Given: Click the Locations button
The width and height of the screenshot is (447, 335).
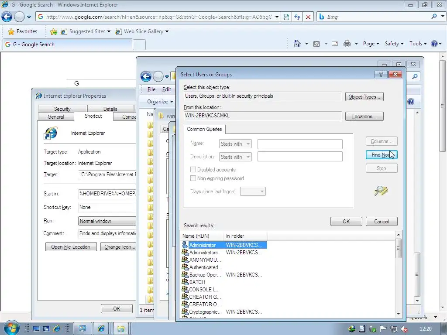Looking at the screenshot, I should point(364,116).
